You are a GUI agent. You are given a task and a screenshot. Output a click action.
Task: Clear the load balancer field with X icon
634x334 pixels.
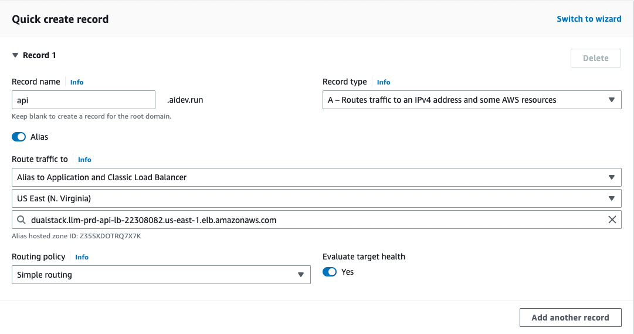pyautogui.click(x=612, y=220)
